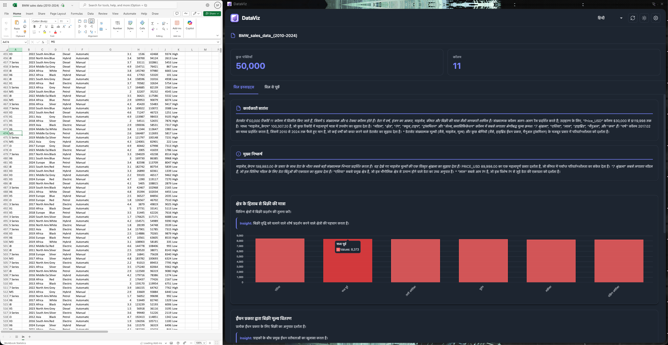Open the A474 Name Box dropdown
This screenshot has height=345, width=668.
tap(25, 42)
